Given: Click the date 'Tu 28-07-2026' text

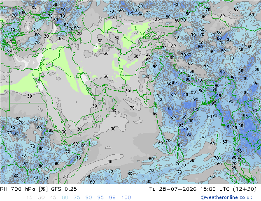Looking at the screenshot, I should (x=173, y=189).
